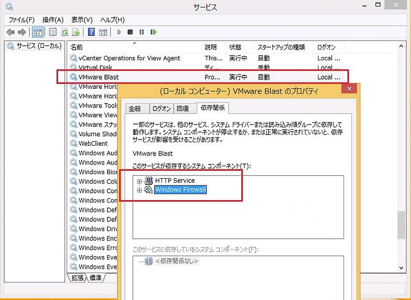Viewport: 411px width, 300px height.
Task: Click the services list scroll up arrow
Action: (401, 46)
